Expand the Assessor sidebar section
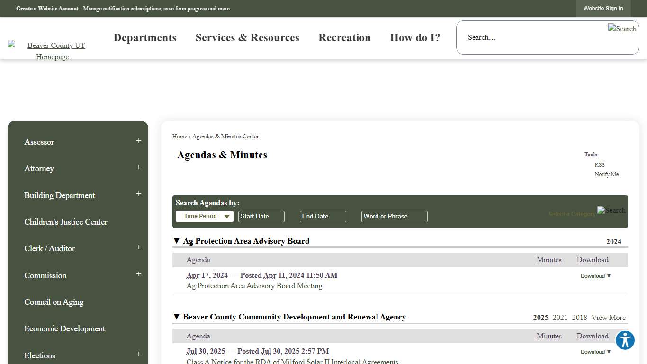Image resolution: width=647 pixels, height=364 pixels. (138, 140)
